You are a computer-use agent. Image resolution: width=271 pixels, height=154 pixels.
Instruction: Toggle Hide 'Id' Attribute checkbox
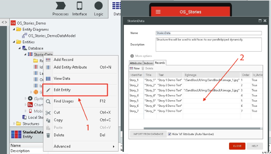coord(170,134)
